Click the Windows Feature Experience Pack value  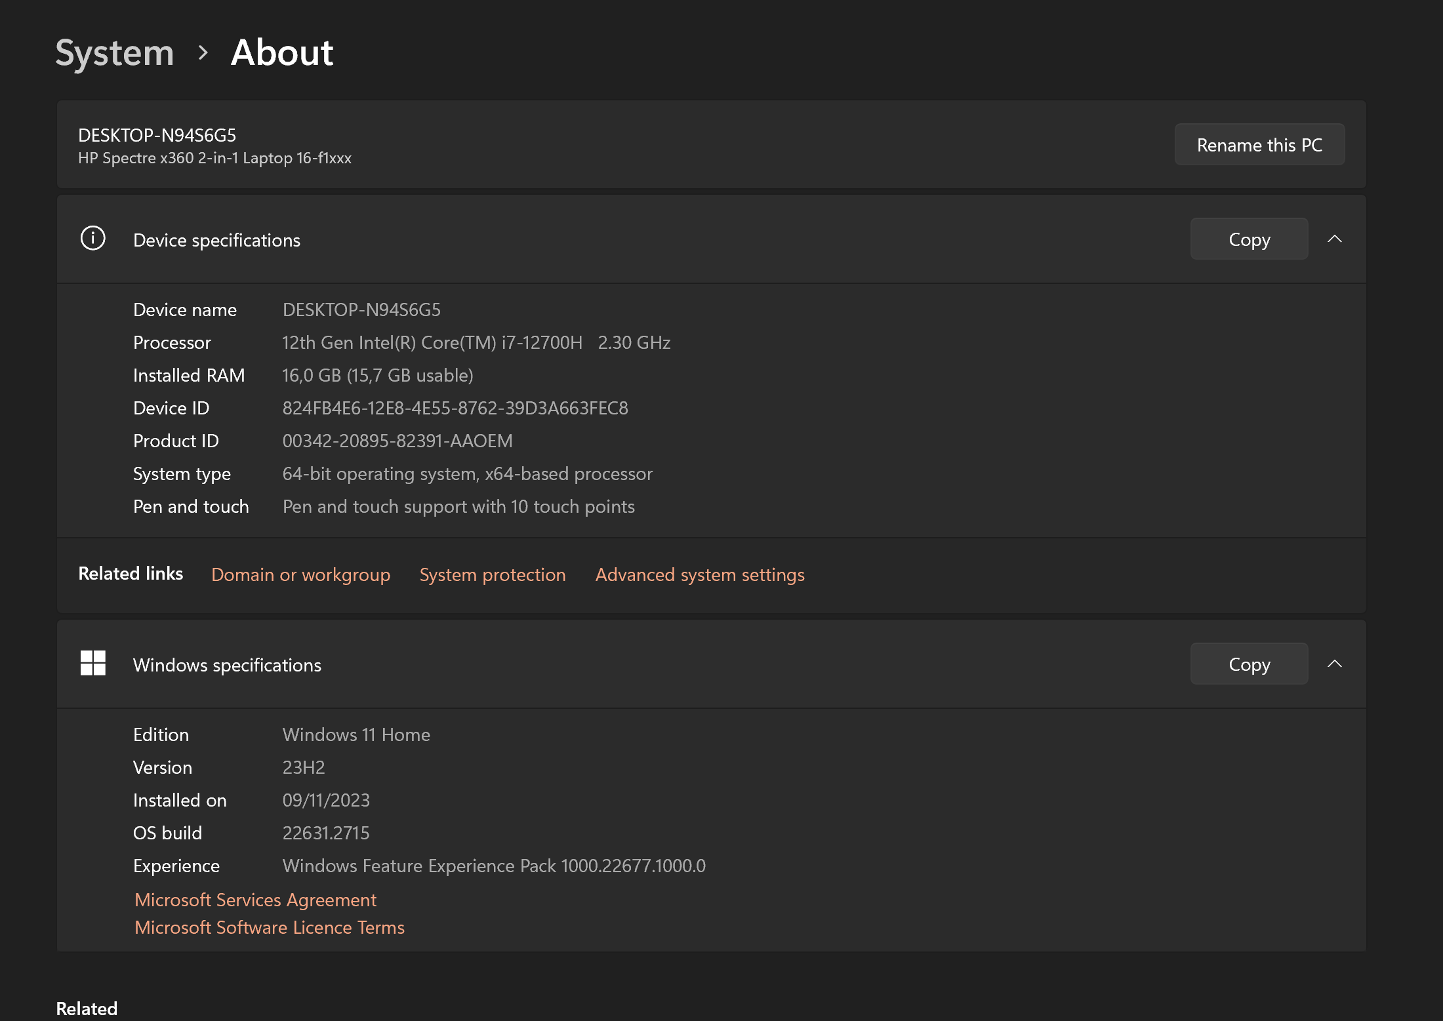click(x=494, y=866)
